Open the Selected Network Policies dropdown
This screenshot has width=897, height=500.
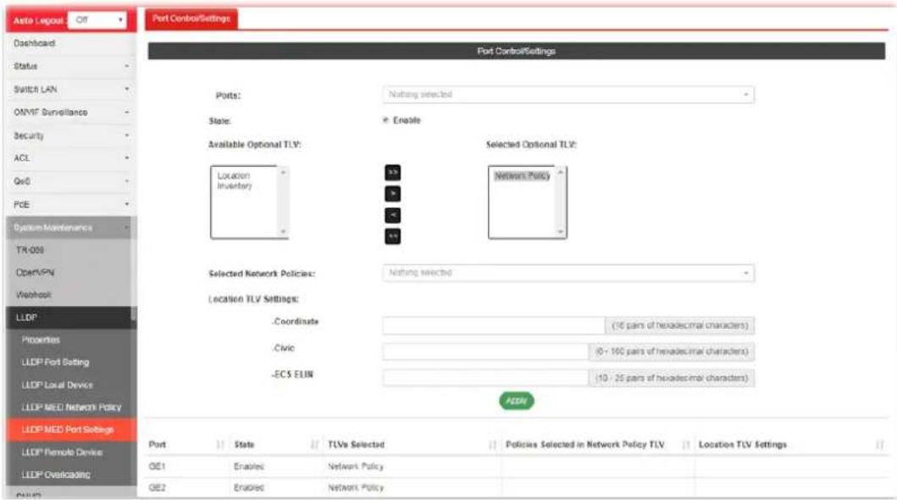568,273
